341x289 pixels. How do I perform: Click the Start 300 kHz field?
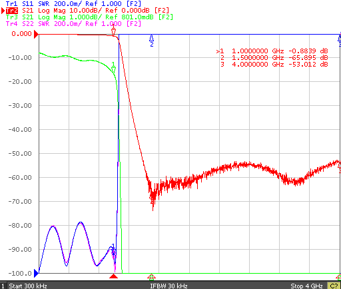[x=28, y=286]
